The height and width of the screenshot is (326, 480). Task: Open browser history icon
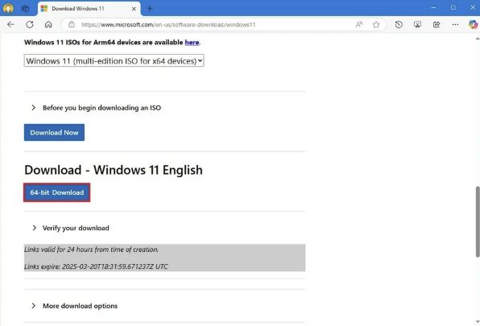[399, 24]
